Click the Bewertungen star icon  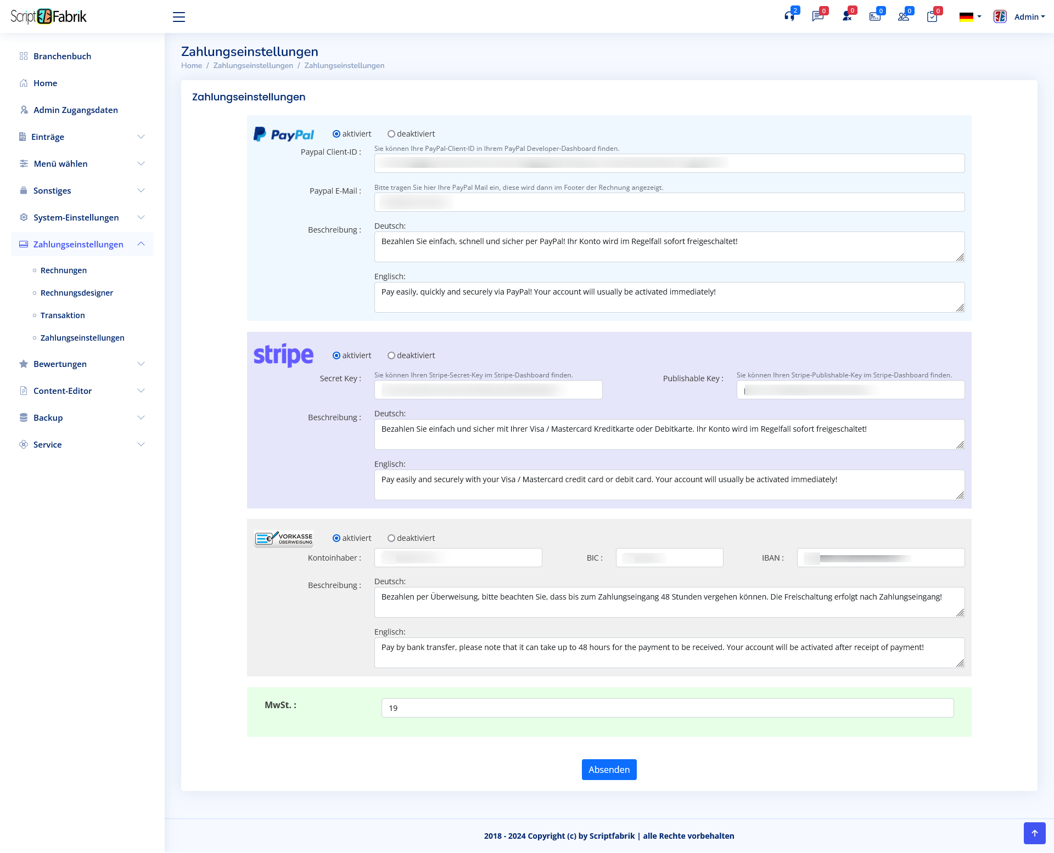[x=24, y=364]
